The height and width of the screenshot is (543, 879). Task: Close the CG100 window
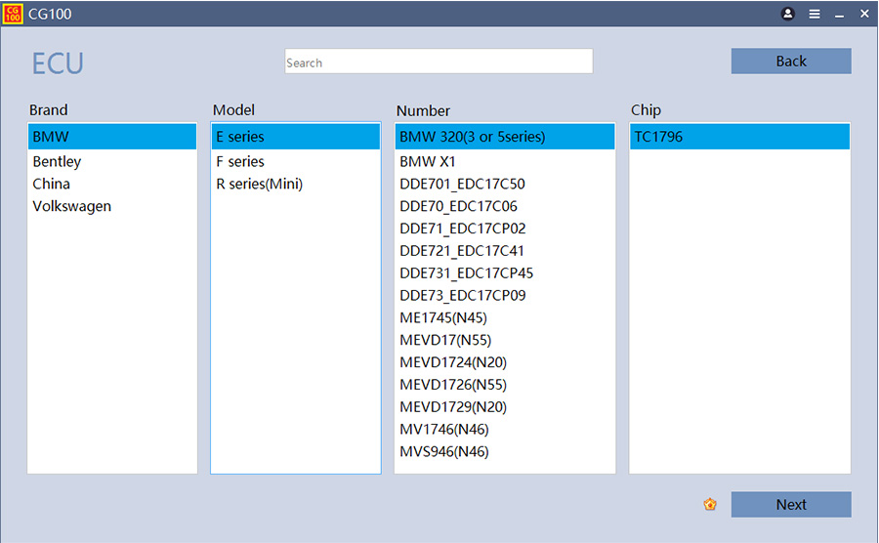(x=864, y=14)
